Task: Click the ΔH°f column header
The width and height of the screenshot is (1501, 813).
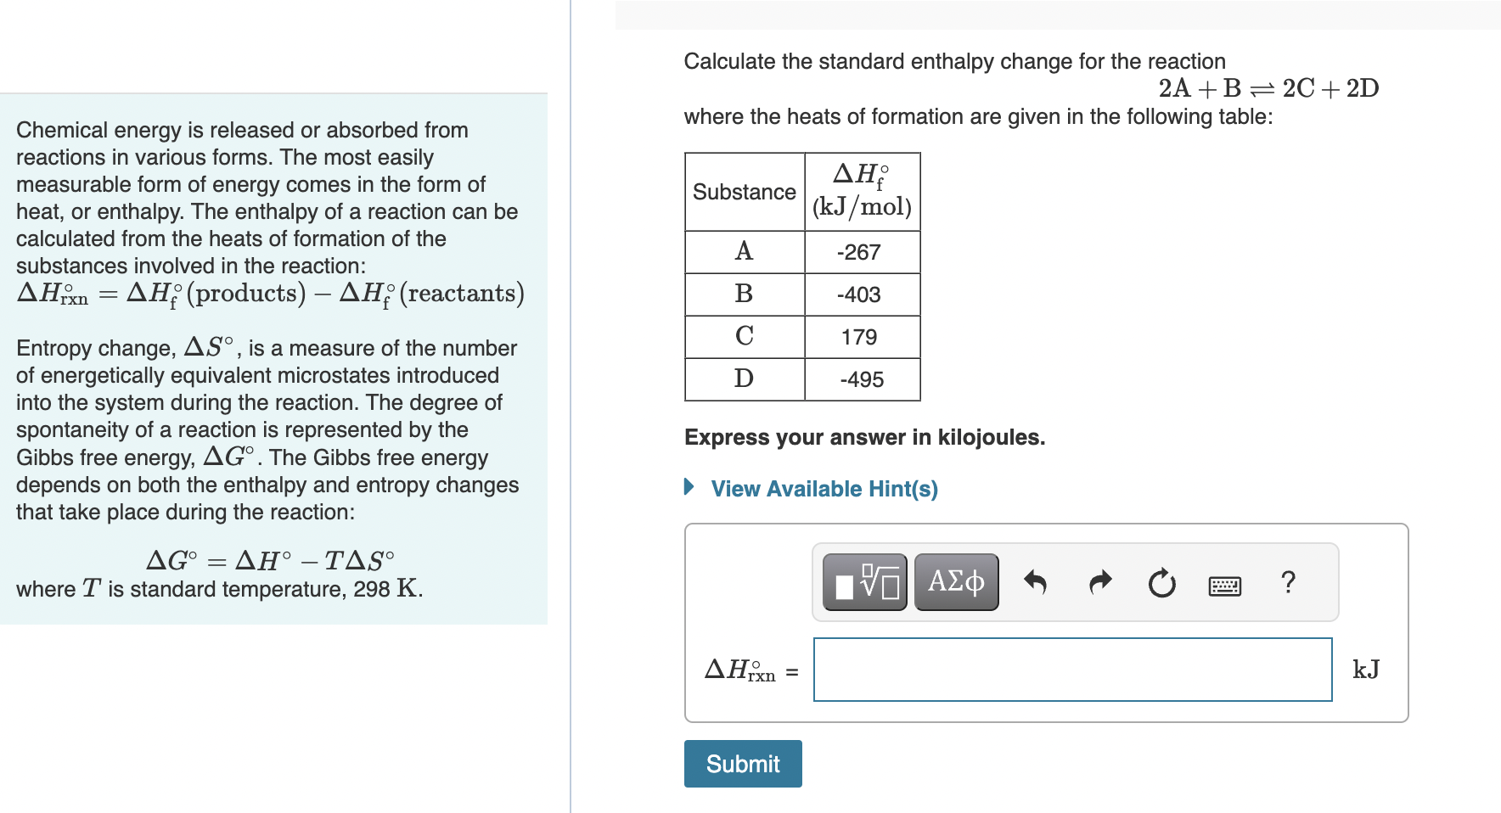Action: pyautogui.click(x=860, y=188)
